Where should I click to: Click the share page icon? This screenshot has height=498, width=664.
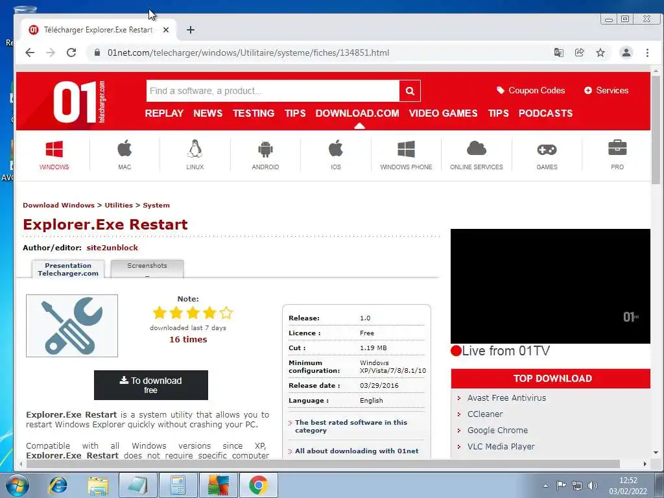tap(579, 53)
